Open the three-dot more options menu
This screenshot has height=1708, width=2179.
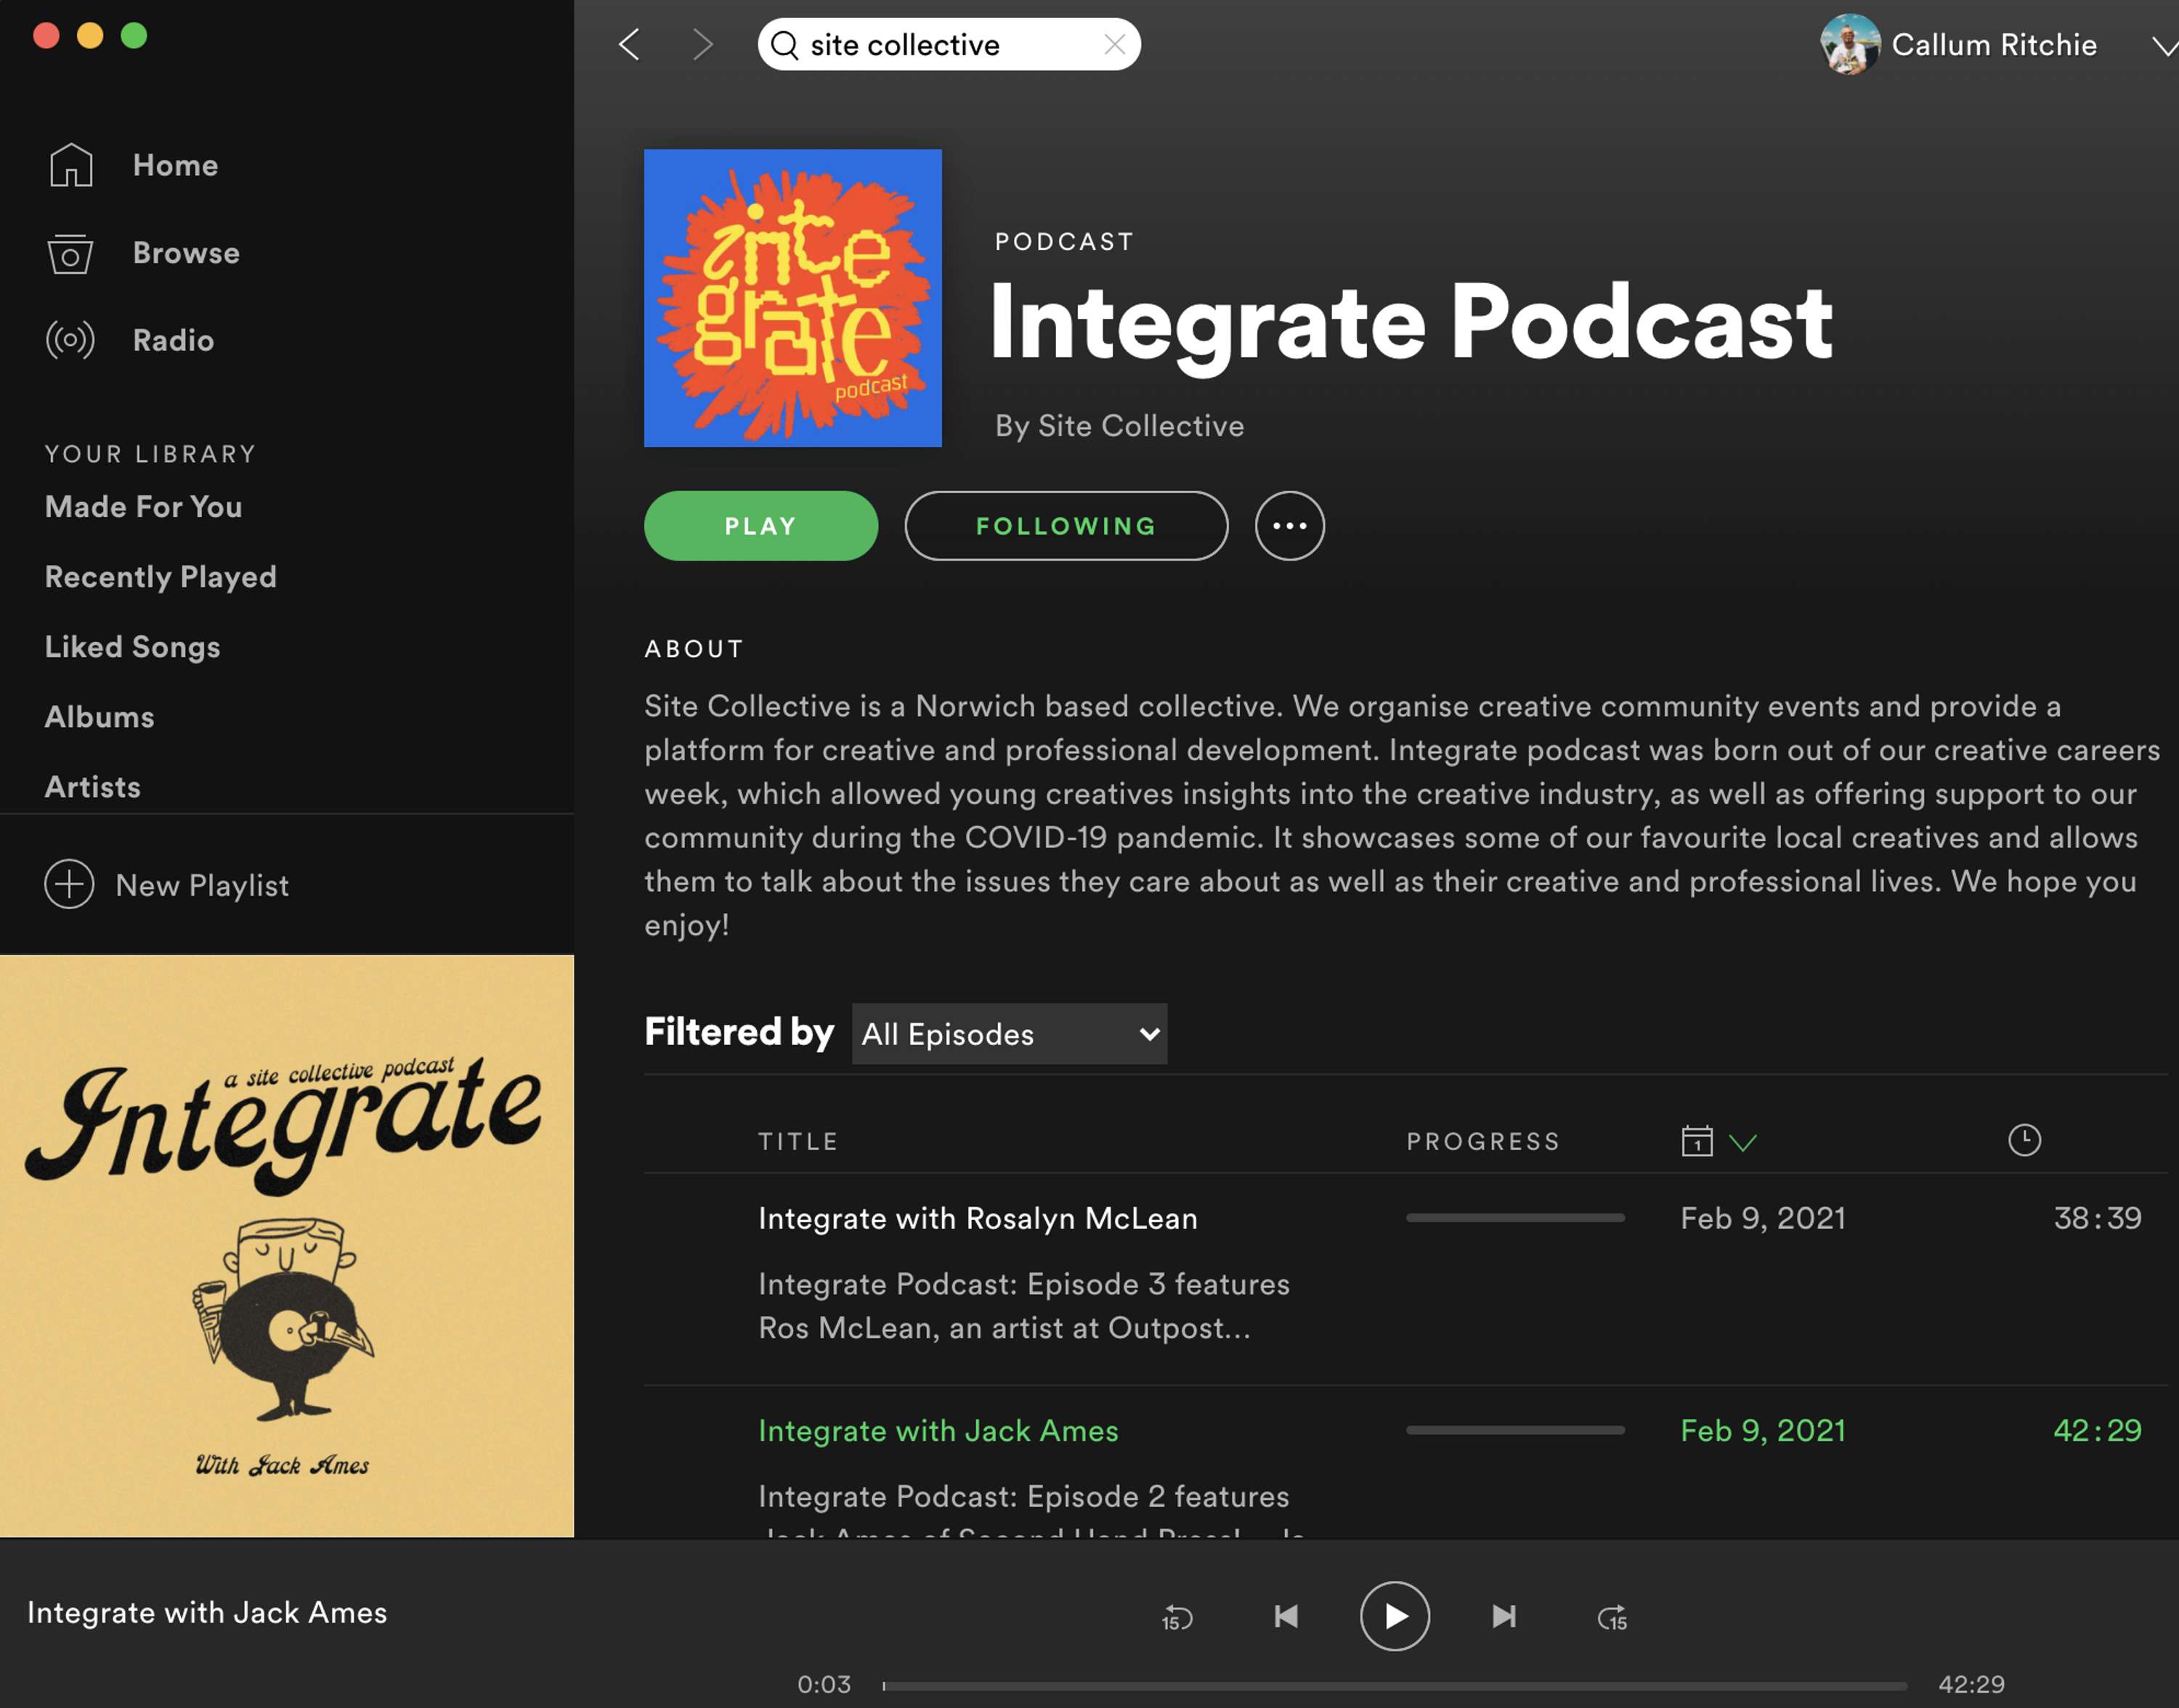pyautogui.click(x=1289, y=526)
